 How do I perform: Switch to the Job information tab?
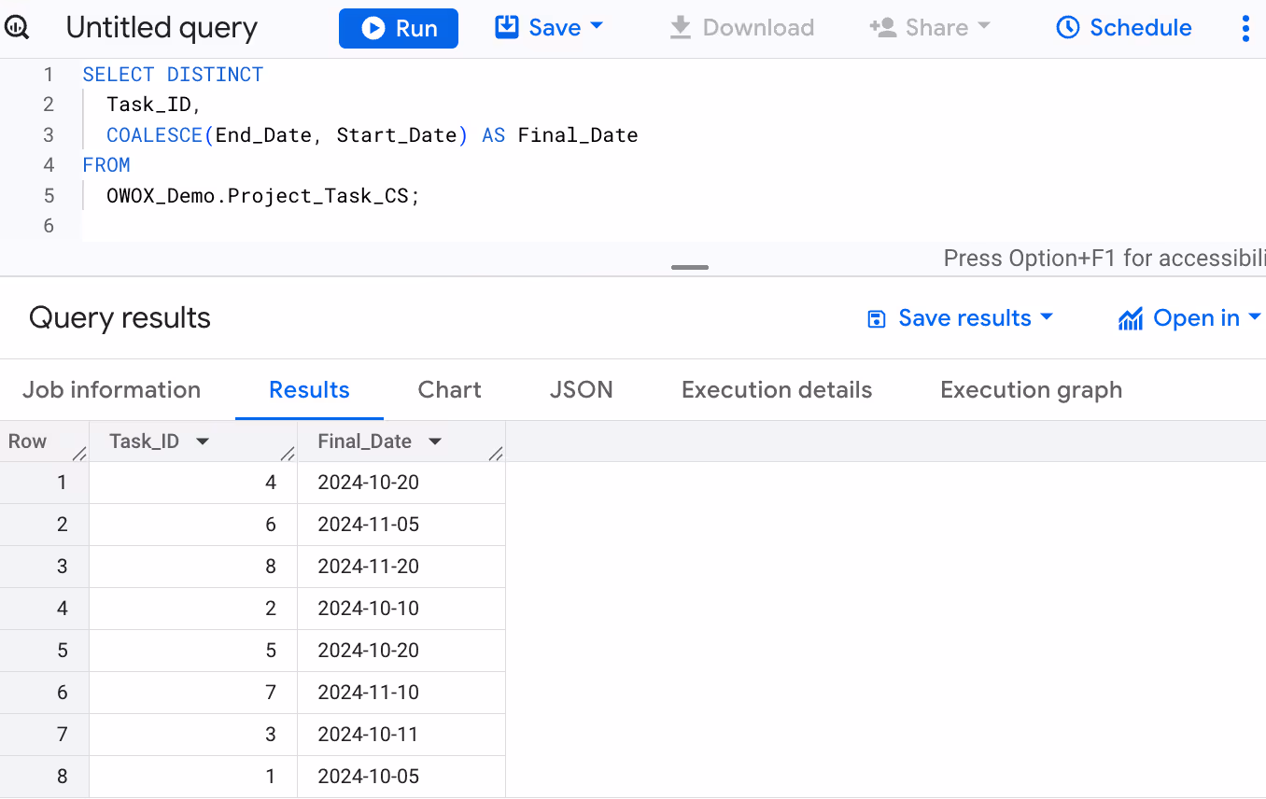(111, 390)
